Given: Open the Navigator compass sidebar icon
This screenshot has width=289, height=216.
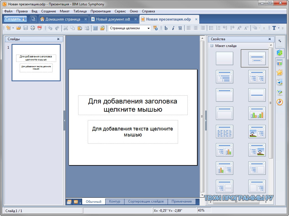Looking at the screenshot, I should coord(280,102).
